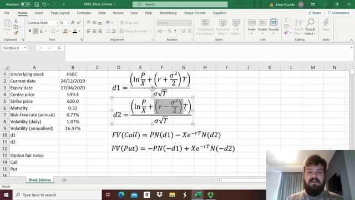The width and height of the screenshot is (355, 200).
Task: Click the Save icon in title bar
Action: 37,4
